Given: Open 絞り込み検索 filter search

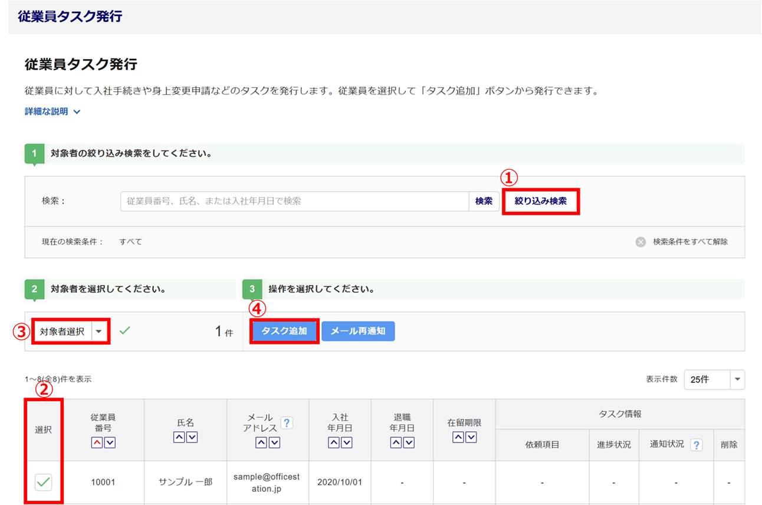Looking at the screenshot, I should pyautogui.click(x=540, y=201).
